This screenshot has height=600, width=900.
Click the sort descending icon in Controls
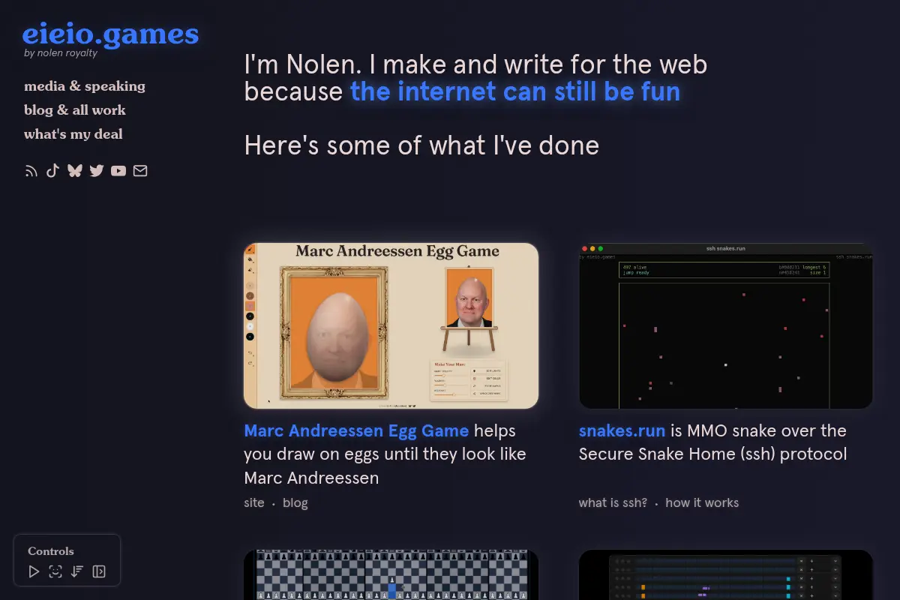[x=76, y=571]
